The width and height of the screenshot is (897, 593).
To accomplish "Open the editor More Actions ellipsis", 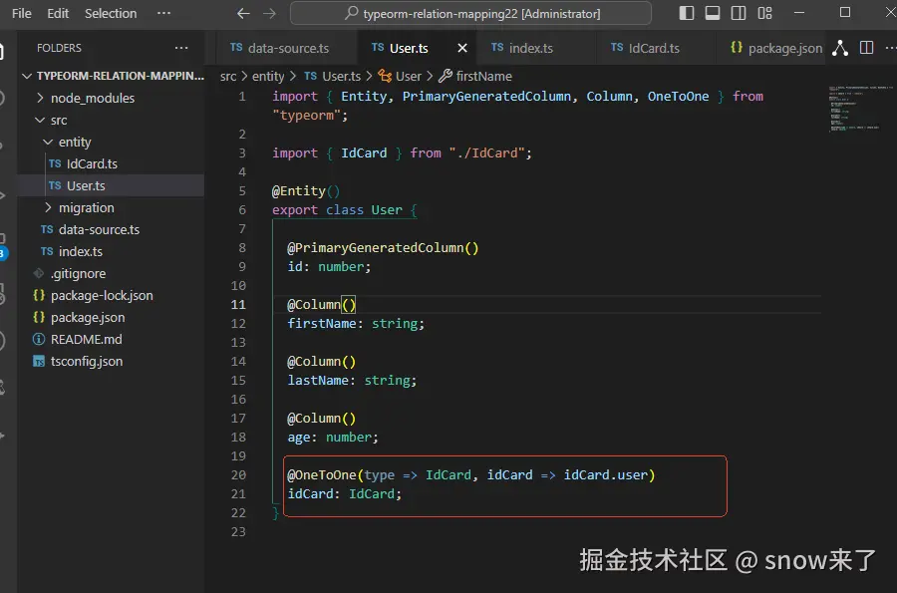I will (890, 48).
